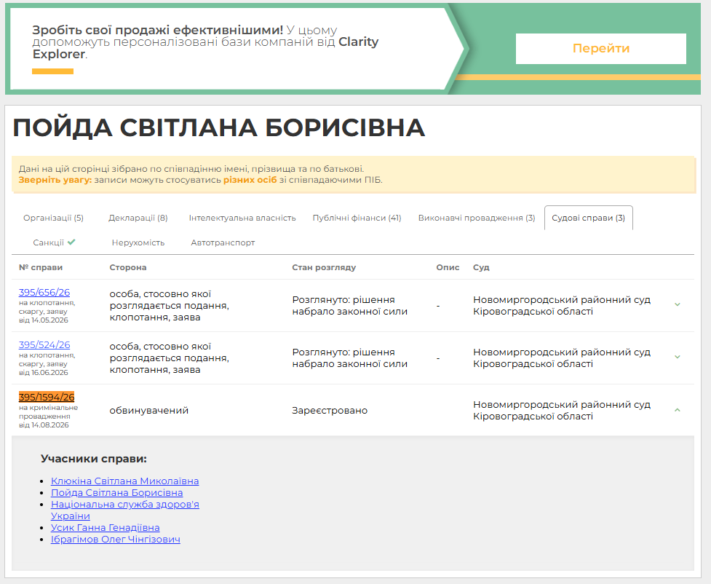The height and width of the screenshot is (584, 711).
Task: Expand details for case 395/656/26
Action: click(x=677, y=304)
